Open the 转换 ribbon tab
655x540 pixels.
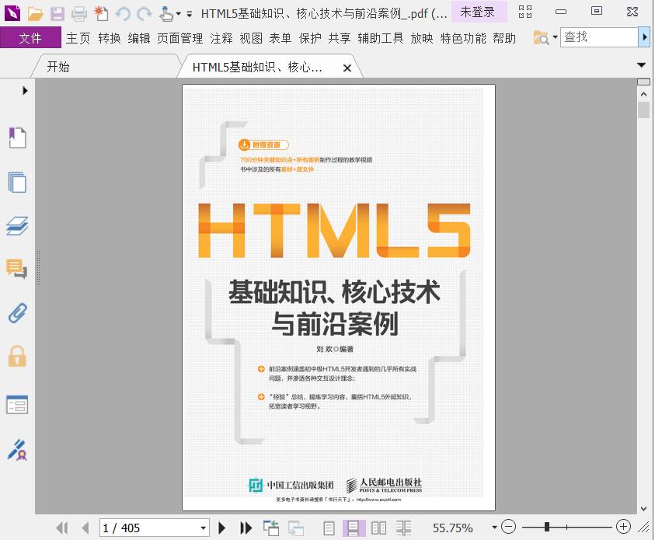coord(110,38)
